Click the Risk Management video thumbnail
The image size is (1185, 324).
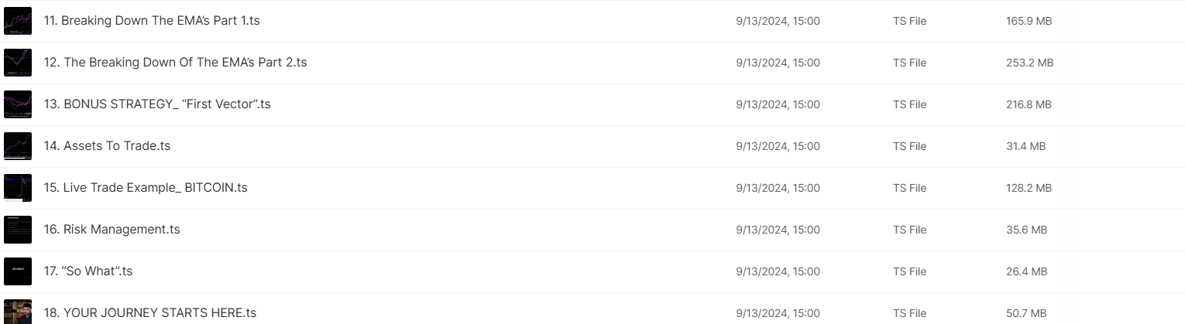pos(18,230)
